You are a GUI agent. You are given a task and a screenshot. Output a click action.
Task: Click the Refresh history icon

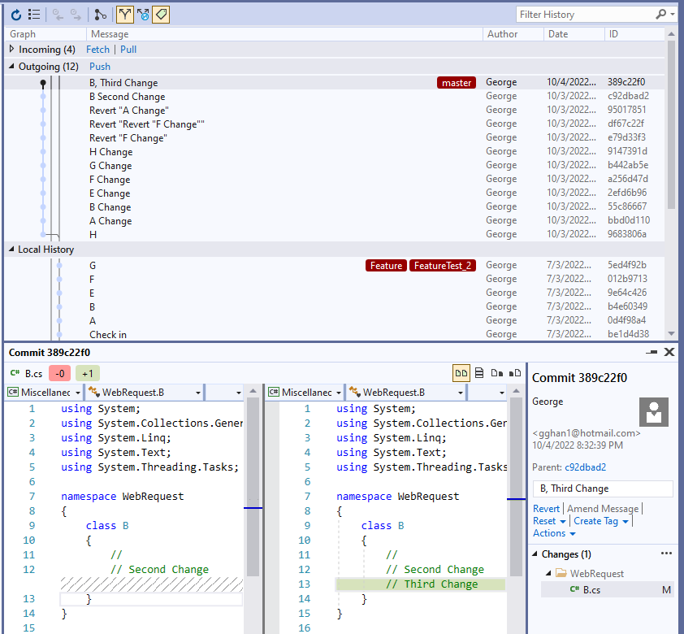[15, 15]
